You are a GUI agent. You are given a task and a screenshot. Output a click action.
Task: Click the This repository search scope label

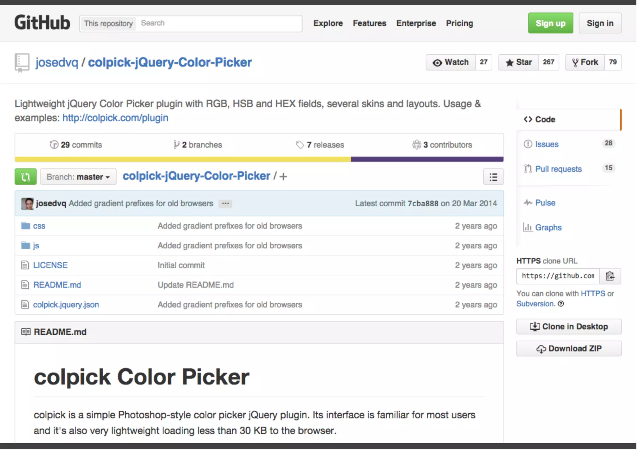click(x=108, y=23)
